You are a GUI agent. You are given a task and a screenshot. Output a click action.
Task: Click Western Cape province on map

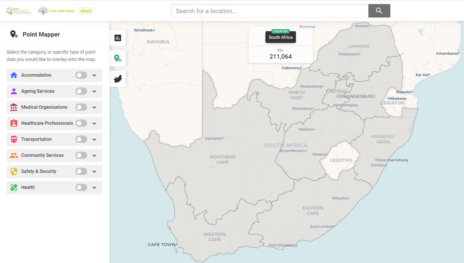(x=215, y=237)
